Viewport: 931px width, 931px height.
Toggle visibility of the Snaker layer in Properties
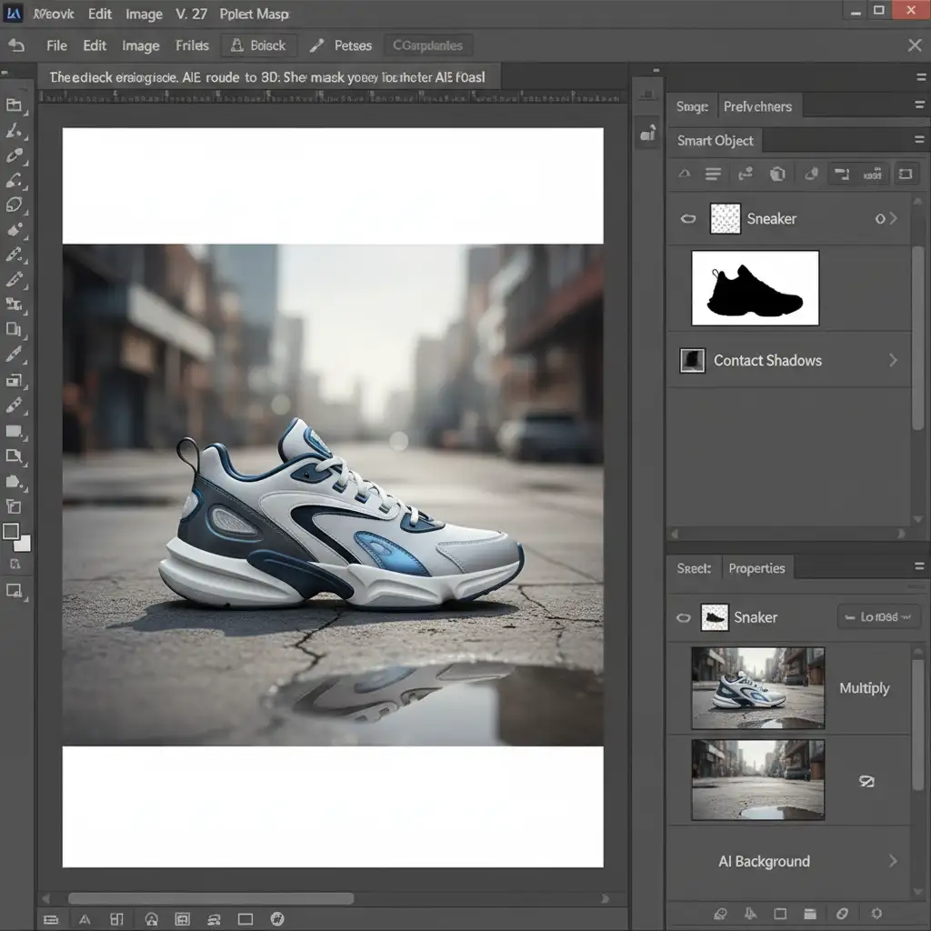point(683,617)
